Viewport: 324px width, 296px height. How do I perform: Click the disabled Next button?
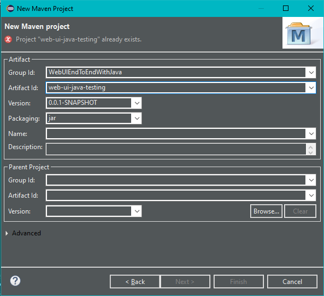click(185, 282)
